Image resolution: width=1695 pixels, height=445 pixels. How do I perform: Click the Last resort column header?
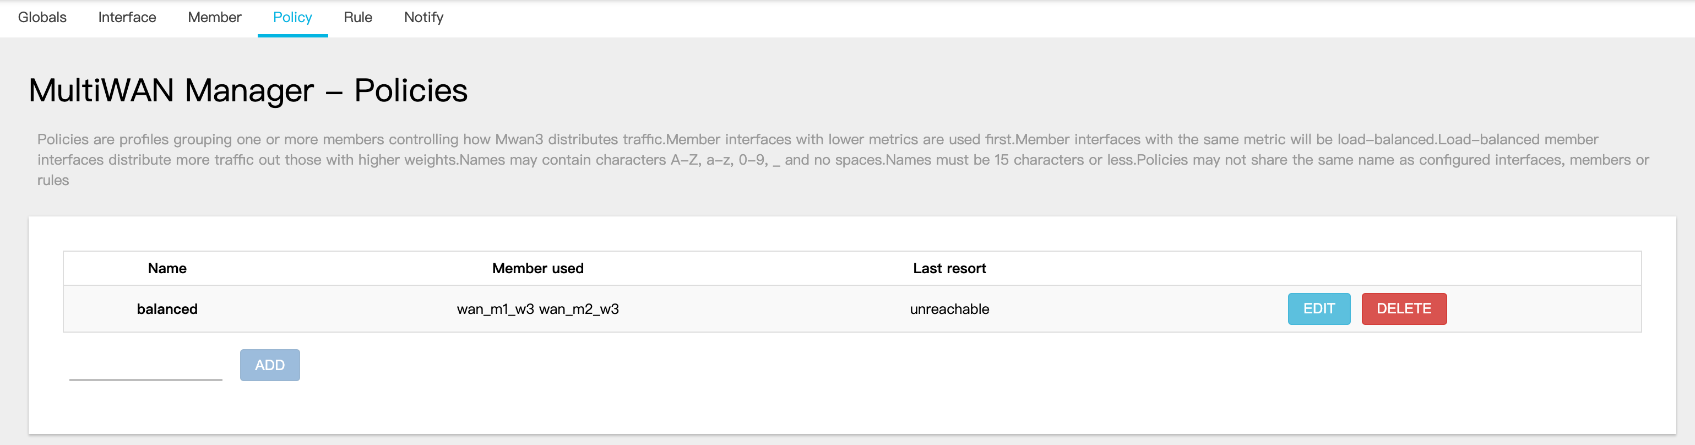(x=949, y=269)
